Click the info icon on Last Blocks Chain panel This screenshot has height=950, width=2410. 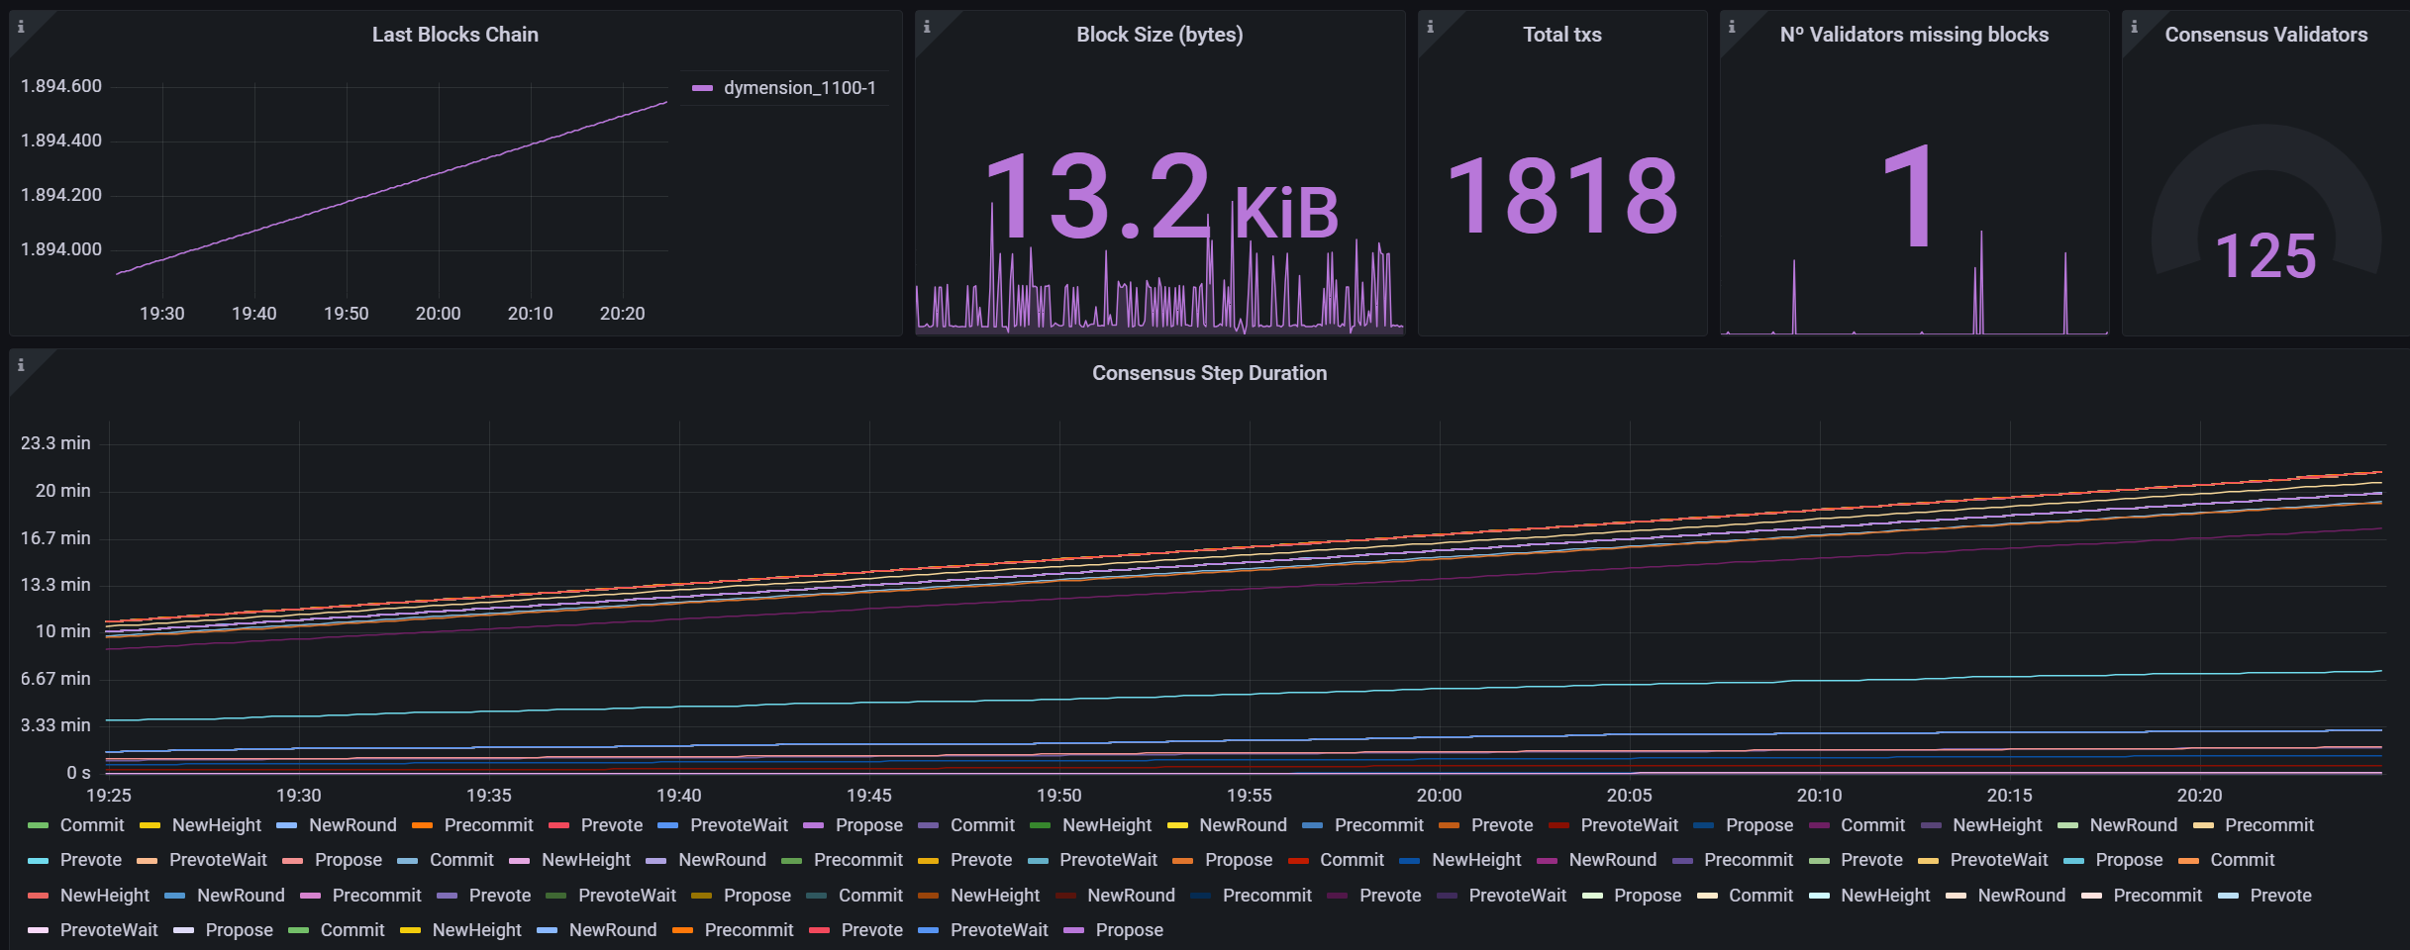point(21,27)
